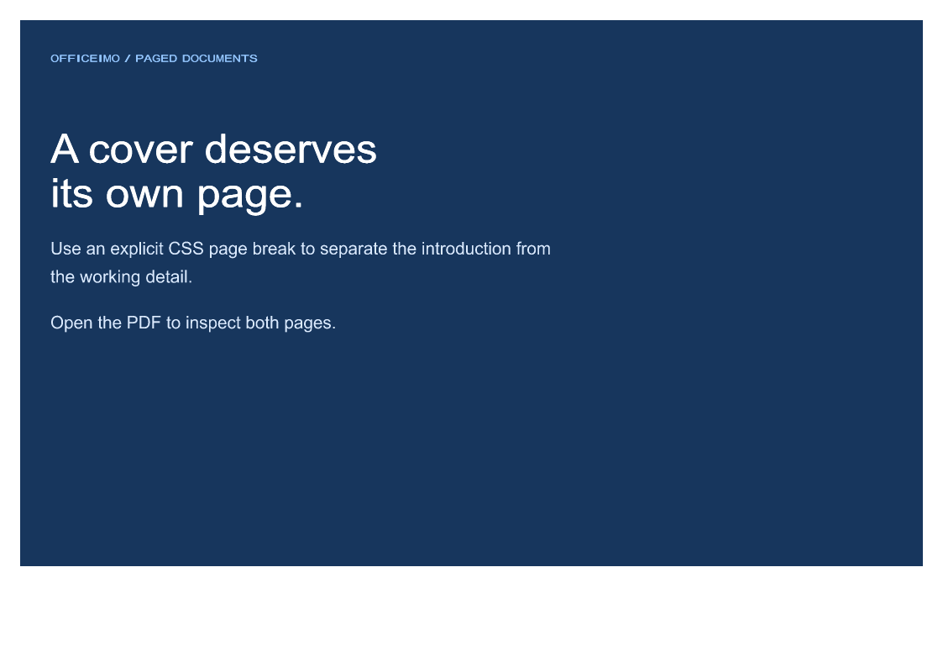Click the 'OFFICEIMO / PAGED DOCUMENTS' header label
This screenshot has height=667, width=943.
pyautogui.click(x=154, y=58)
